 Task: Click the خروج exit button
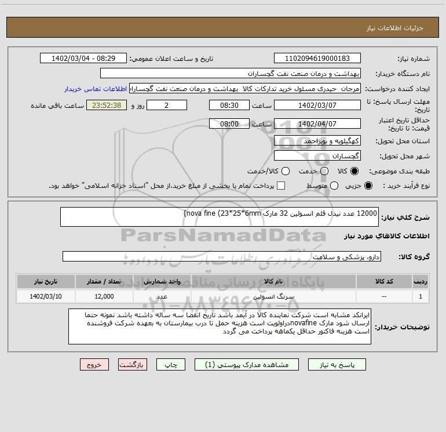click(94, 365)
